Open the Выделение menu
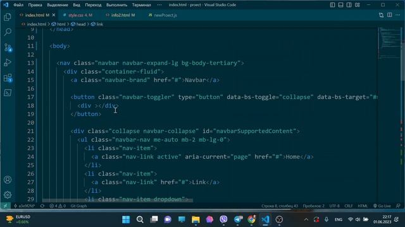The height and width of the screenshot is (227, 405). [58, 5]
